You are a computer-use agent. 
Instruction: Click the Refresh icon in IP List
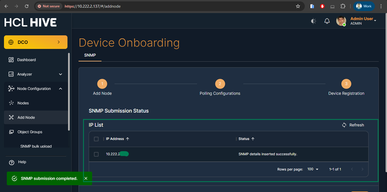point(344,125)
